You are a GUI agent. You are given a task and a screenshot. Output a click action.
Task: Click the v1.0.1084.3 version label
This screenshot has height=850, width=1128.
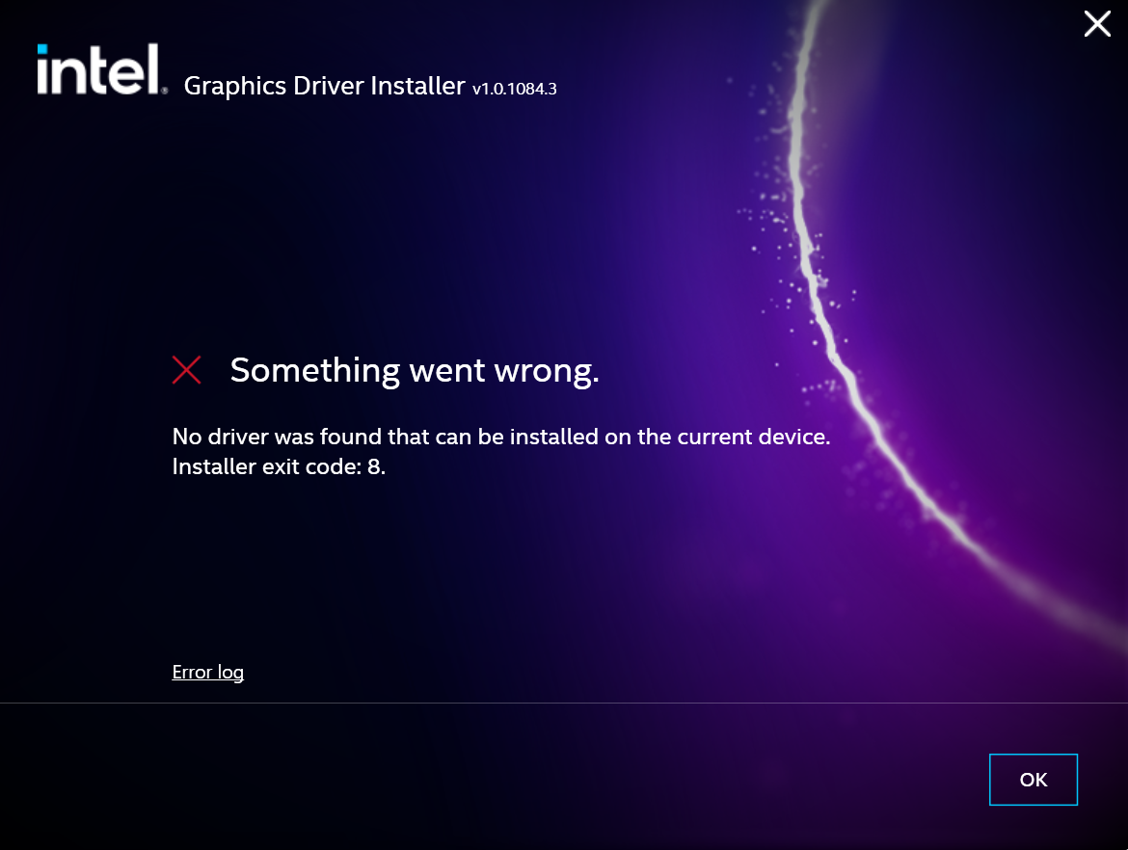pos(515,90)
